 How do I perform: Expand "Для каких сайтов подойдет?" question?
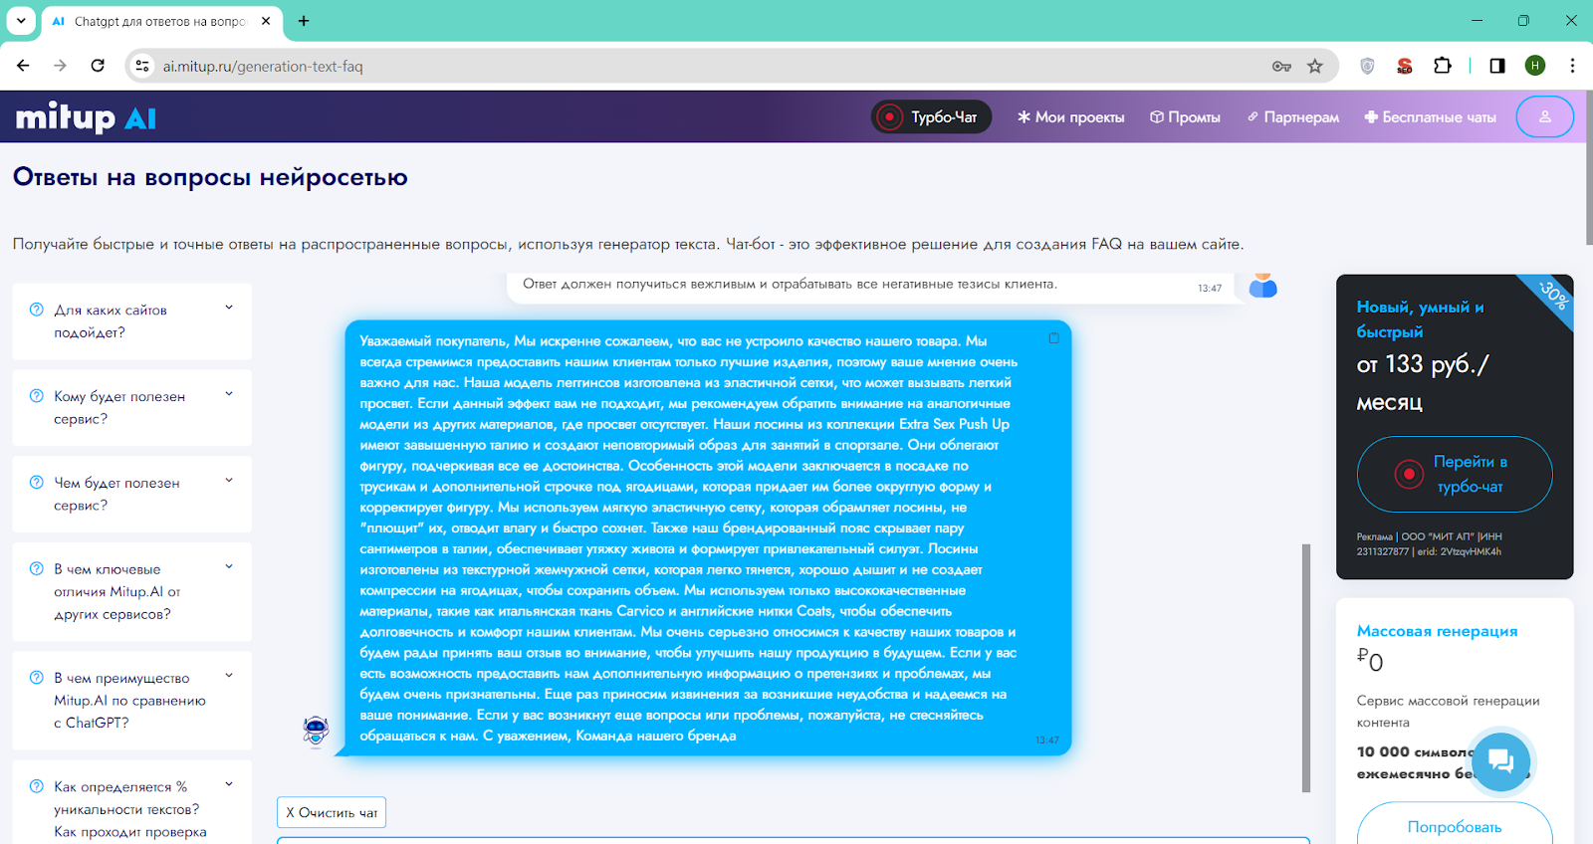pos(131,320)
